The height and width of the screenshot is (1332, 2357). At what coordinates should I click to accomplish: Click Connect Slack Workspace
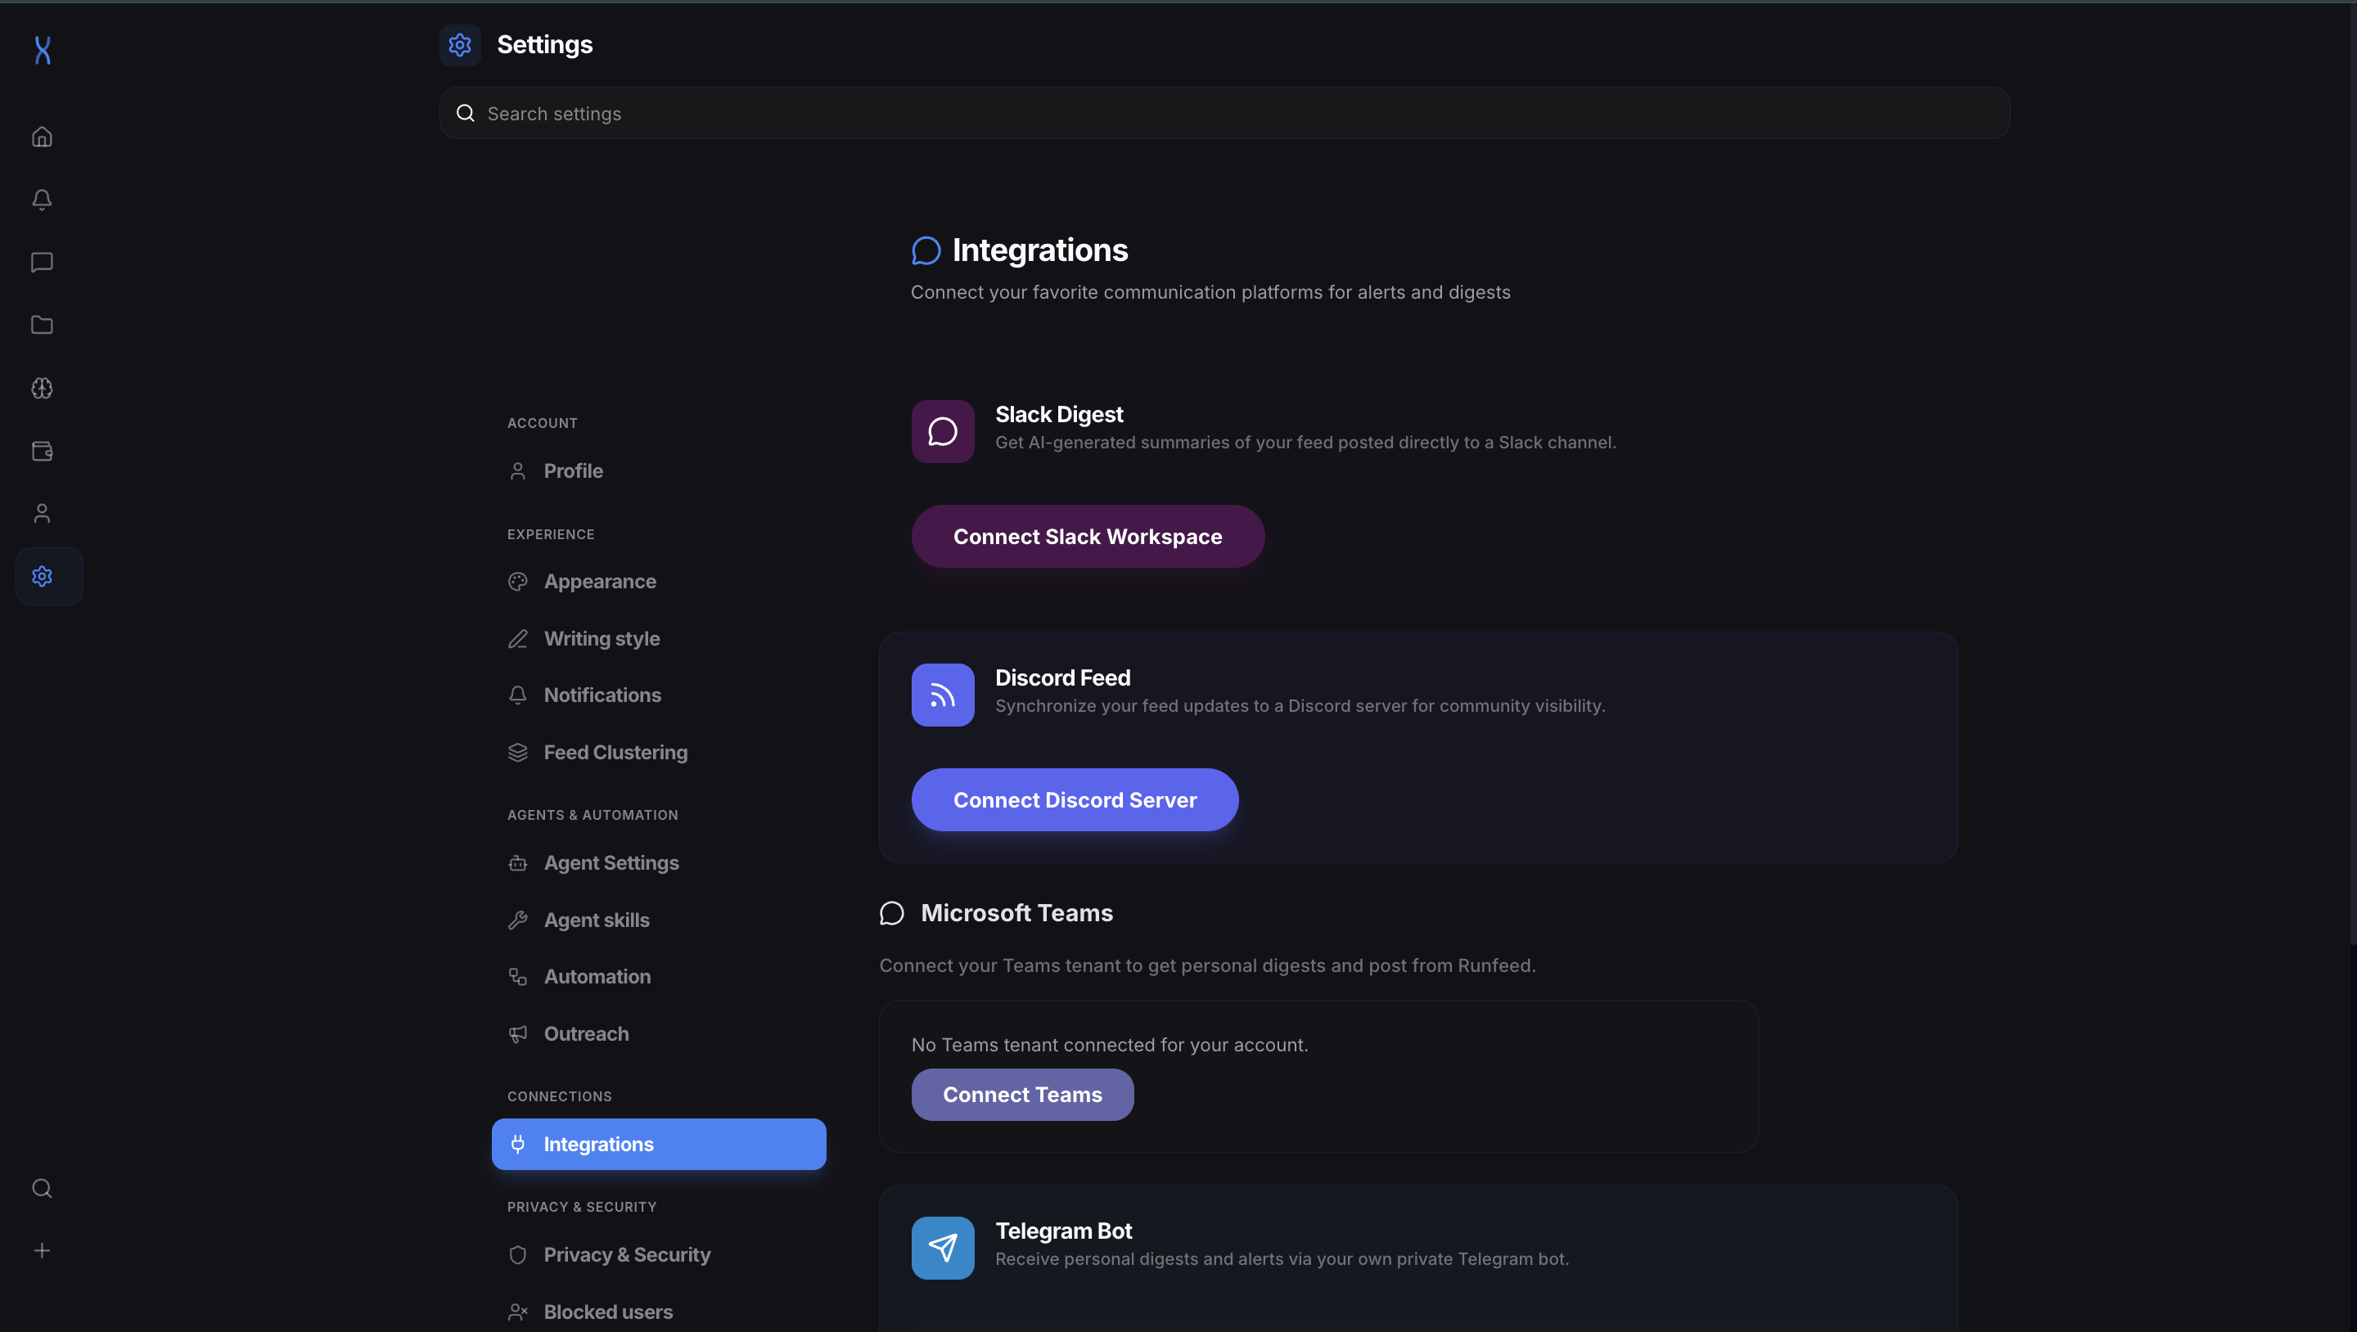(1087, 536)
